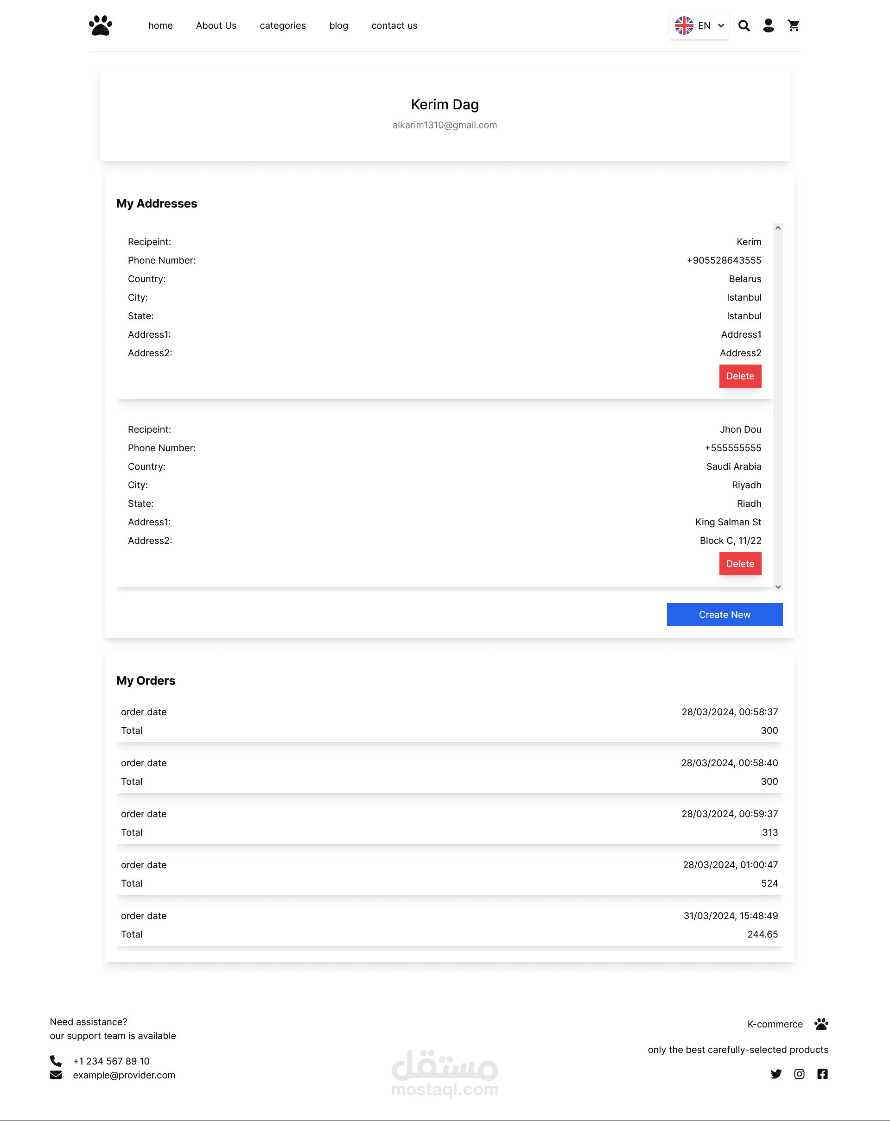The image size is (890, 1121).
Task: Open the user account icon
Action: [x=768, y=25]
